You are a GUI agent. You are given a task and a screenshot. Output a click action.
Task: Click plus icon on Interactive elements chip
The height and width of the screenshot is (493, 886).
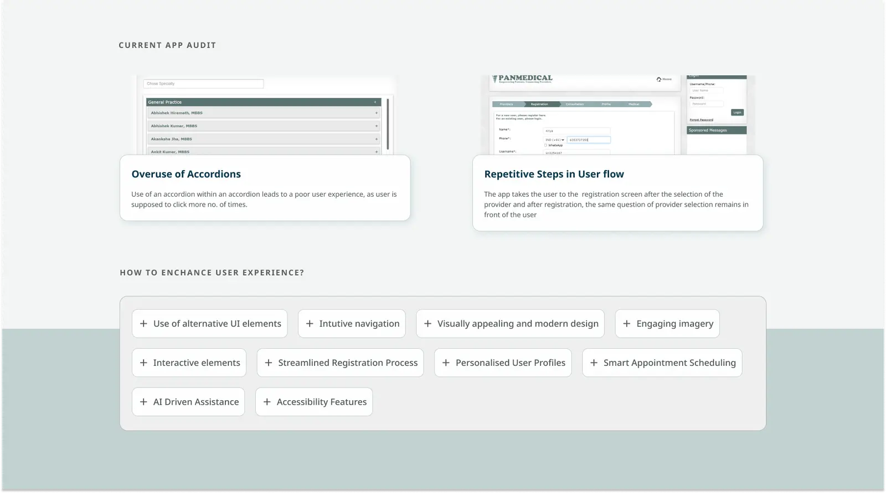pyautogui.click(x=143, y=363)
